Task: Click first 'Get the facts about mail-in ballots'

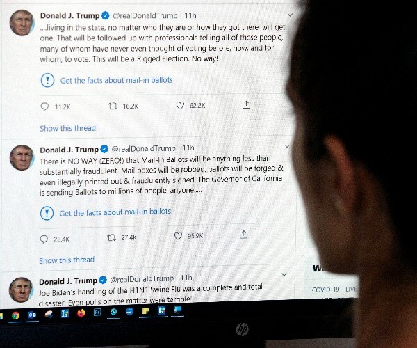Action: click(x=117, y=80)
